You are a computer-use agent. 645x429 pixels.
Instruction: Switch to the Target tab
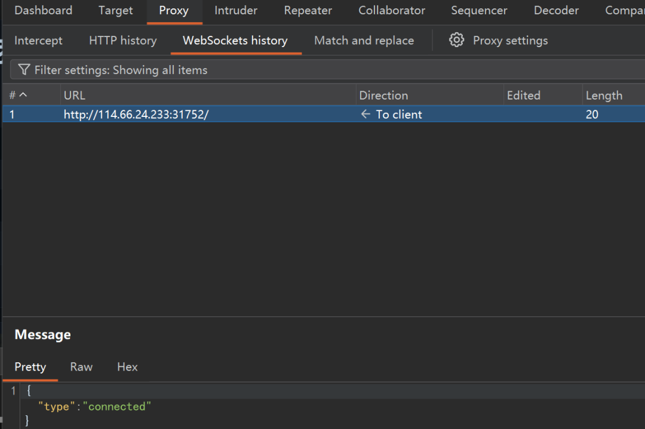[116, 11]
